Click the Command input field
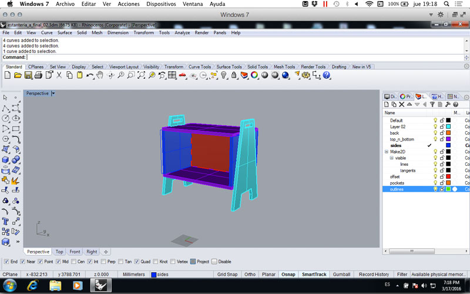This screenshot has width=470, height=294. [x=245, y=57]
